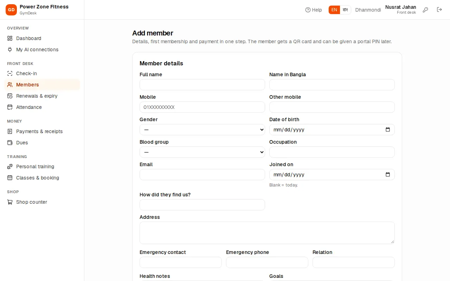Click the Emergency contact field
The image size is (450, 281).
tap(181, 262)
